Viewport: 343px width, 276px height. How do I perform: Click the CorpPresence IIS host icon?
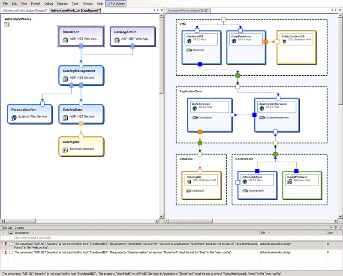(234, 41)
